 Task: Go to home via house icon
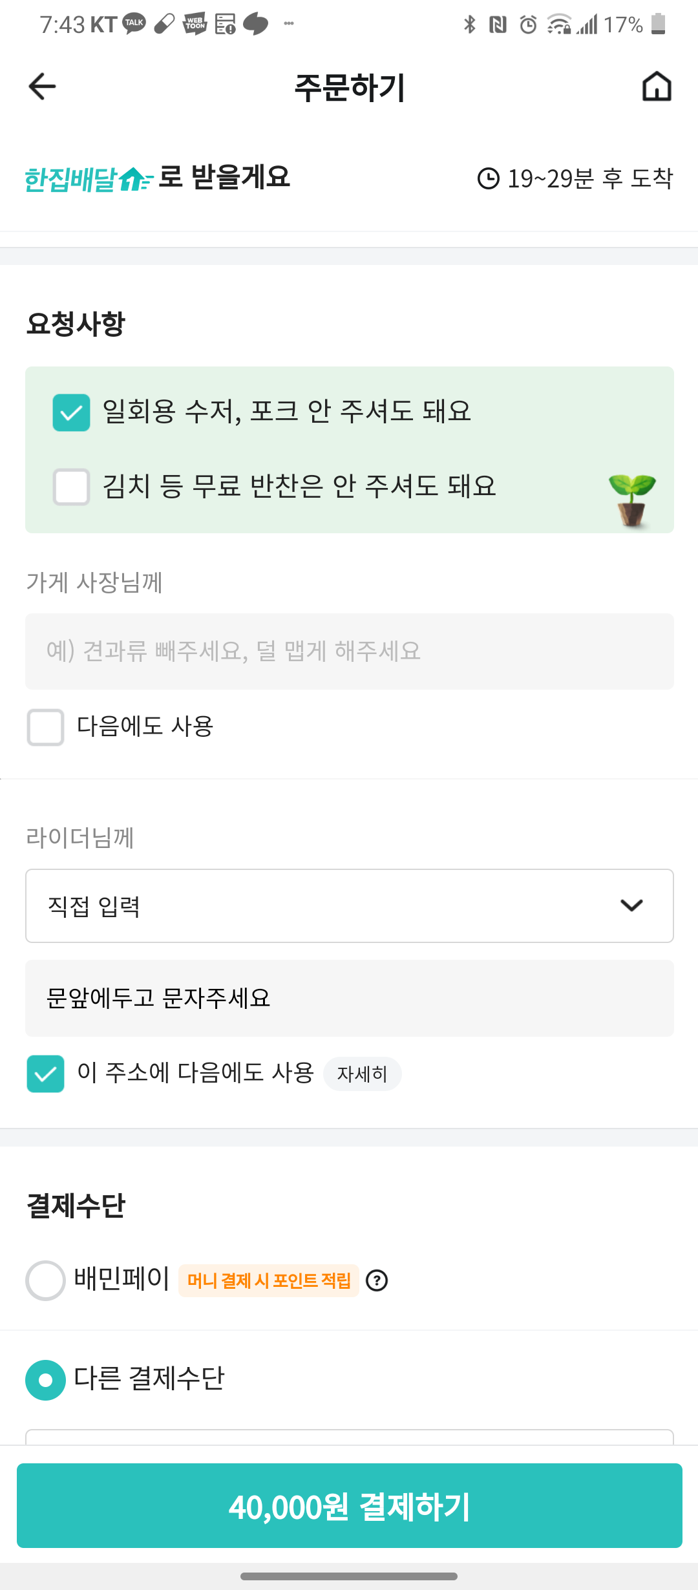pyautogui.click(x=657, y=87)
